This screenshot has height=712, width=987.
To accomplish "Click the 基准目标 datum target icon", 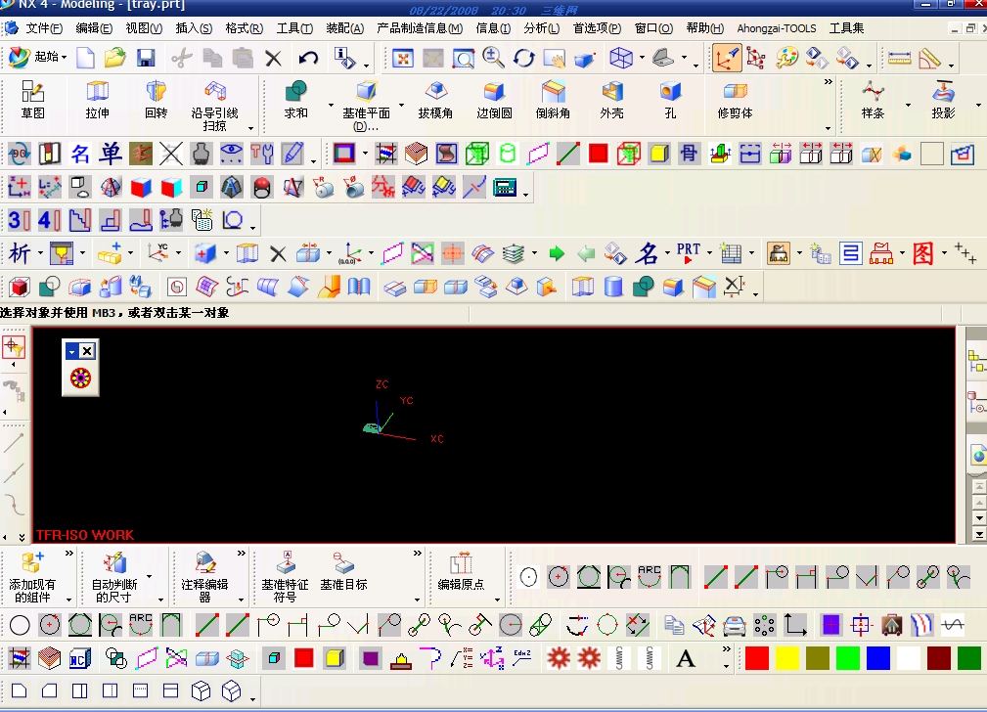I will click(x=343, y=572).
